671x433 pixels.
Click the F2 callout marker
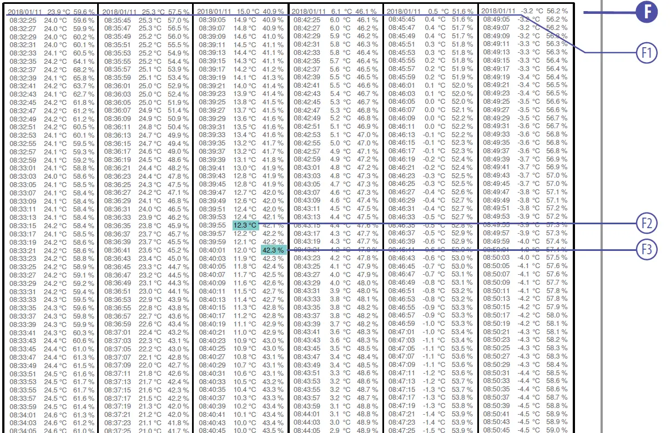(x=647, y=223)
